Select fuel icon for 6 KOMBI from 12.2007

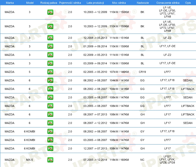[x=50, y=148]
